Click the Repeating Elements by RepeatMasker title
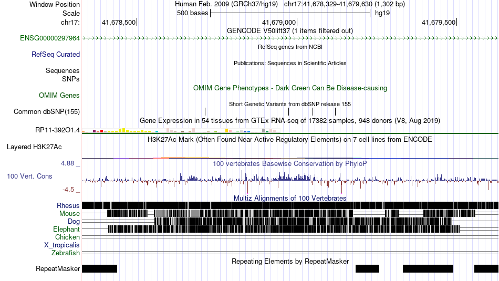The width and height of the screenshot is (499, 281). (x=290, y=262)
